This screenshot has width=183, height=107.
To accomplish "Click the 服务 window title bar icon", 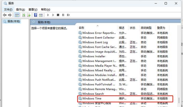I will pos(5,3).
